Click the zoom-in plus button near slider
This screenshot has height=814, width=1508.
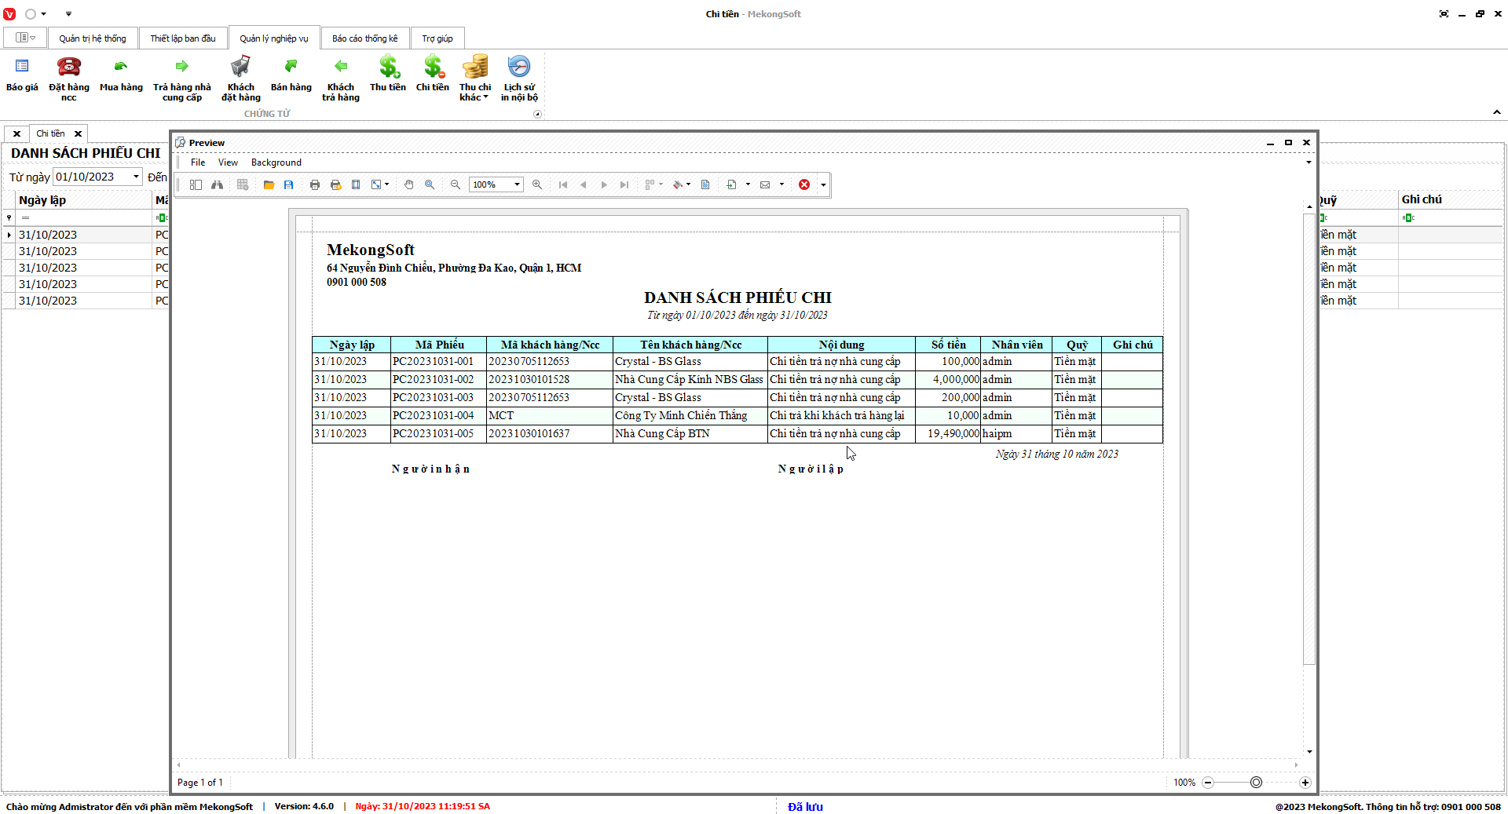pos(1305,783)
